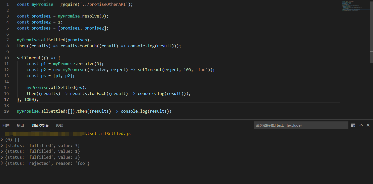Click ps declaration on line 13
The height and width of the screenshot is (184, 373).
[43, 76]
